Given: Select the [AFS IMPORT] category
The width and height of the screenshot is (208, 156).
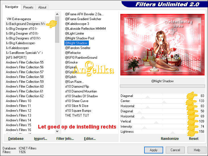Looking at the screenshot, I should 16,58.
